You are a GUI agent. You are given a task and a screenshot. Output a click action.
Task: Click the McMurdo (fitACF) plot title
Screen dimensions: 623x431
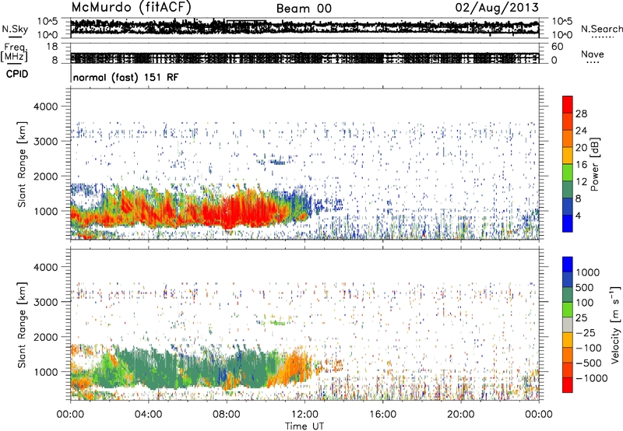point(131,8)
